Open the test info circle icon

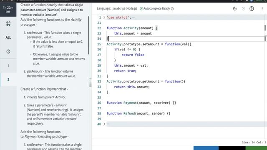(x=8, y=52)
